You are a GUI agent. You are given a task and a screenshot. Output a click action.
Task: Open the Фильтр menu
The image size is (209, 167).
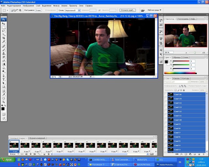[x=56, y=6]
